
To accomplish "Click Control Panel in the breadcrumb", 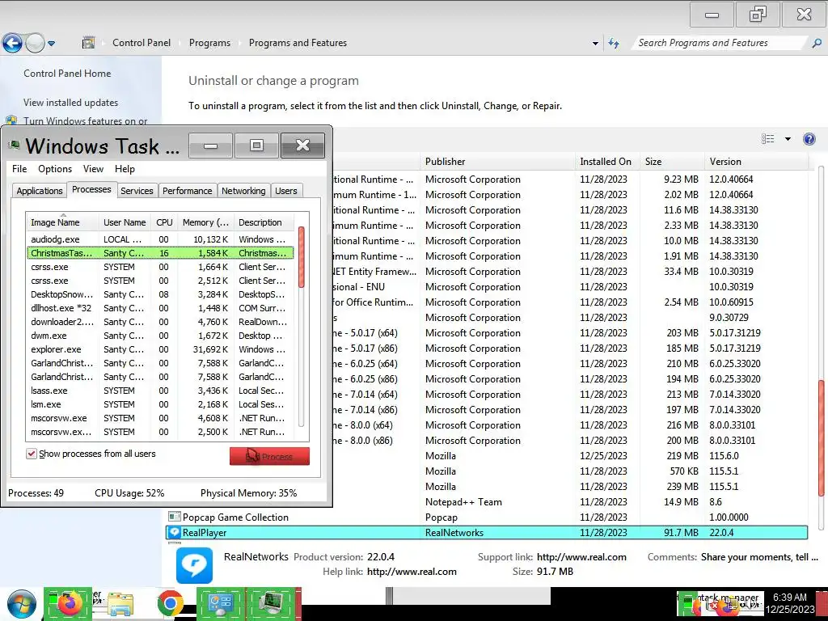I will point(142,43).
